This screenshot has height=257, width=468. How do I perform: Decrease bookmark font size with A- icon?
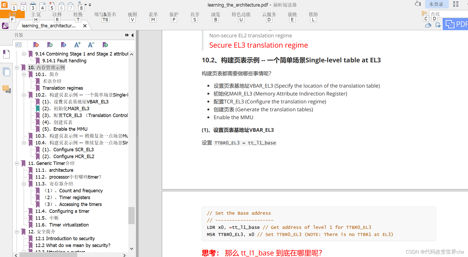(x=91, y=45)
